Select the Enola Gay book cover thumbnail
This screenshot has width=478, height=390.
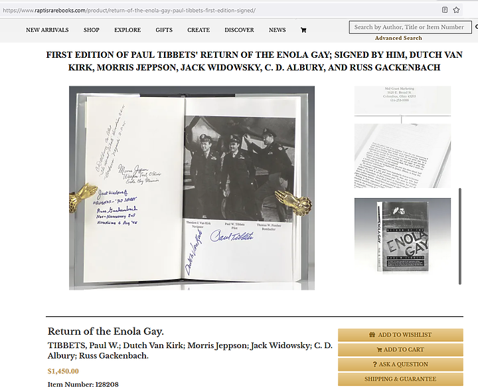pyautogui.click(x=402, y=236)
